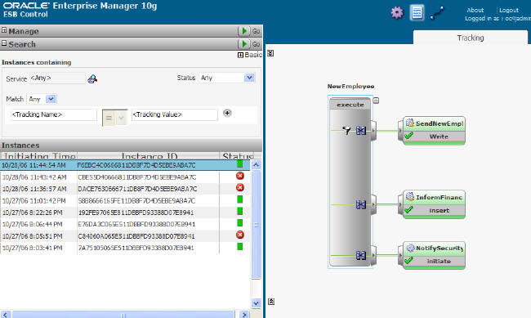531x318 pixels.
Task: Click the About link
Action: pos(475,10)
